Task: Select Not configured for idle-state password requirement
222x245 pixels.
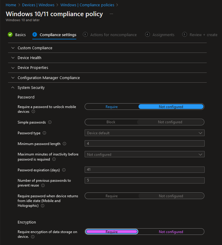Action: (x=171, y=196)
